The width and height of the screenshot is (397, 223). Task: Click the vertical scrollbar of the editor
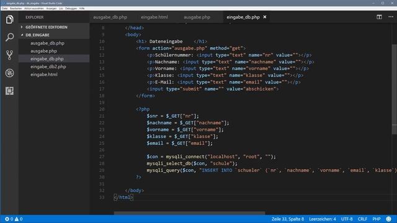[395, 90]
